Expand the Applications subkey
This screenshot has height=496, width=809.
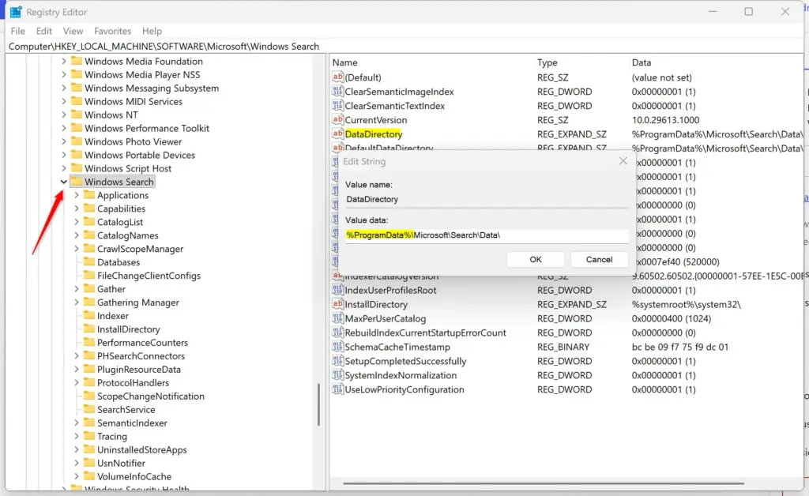(77, 195)
